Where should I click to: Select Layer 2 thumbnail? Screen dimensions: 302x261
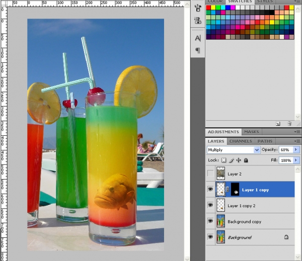[x=221, y=173]
